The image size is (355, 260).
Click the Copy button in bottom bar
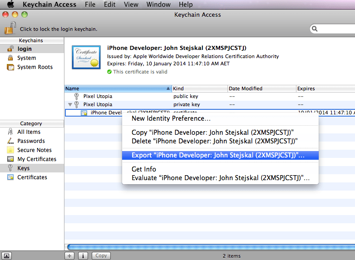click(101, 256)
